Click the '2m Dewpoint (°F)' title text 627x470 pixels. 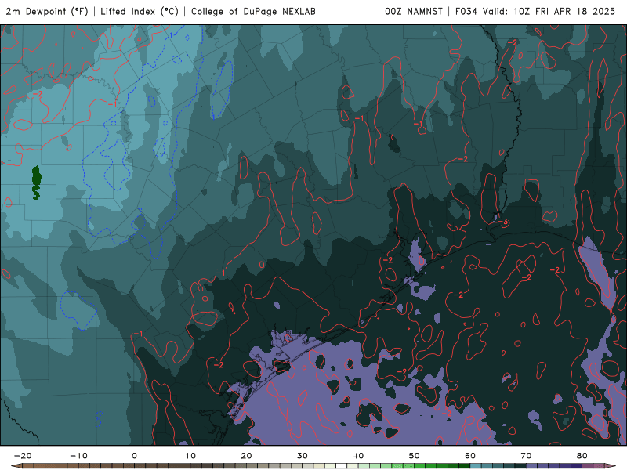tap(46, 11)
